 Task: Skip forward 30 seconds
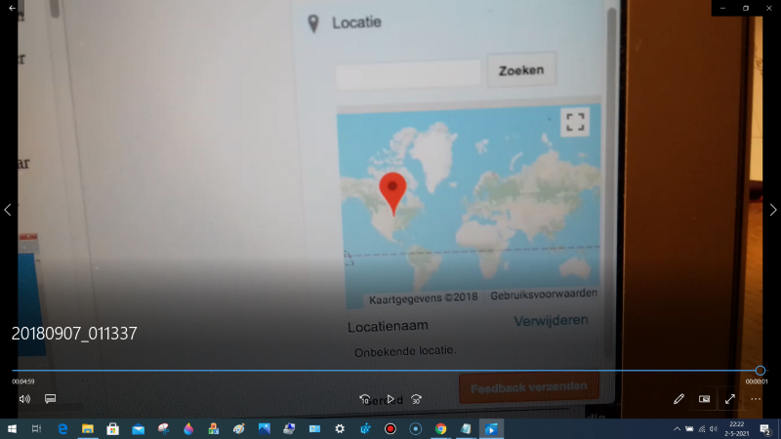(x=417, y=399)
